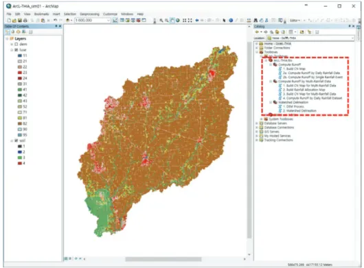Close the Table Of Contents panel
This screenshot has width=364, height=268.
point(60,27)
